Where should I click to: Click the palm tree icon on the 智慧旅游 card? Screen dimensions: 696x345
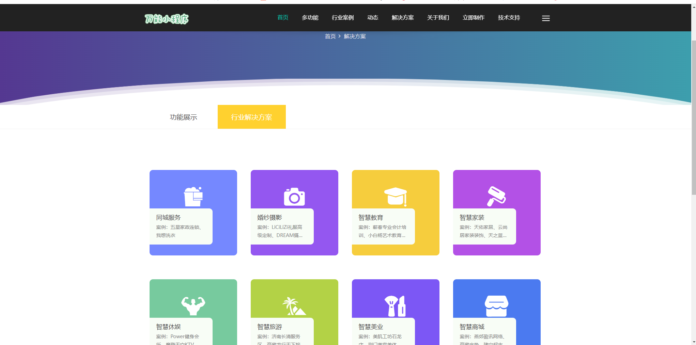tap(294, 306)
